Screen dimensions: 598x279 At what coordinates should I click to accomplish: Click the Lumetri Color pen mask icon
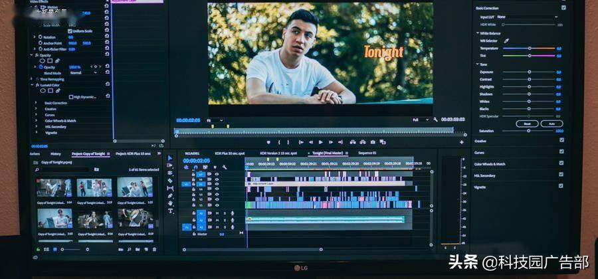pos(58,91)
